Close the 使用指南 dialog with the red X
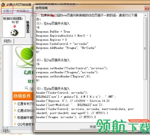Image resolution: width=150 pixels, height=135 pixels. click(x=147, y=8)
